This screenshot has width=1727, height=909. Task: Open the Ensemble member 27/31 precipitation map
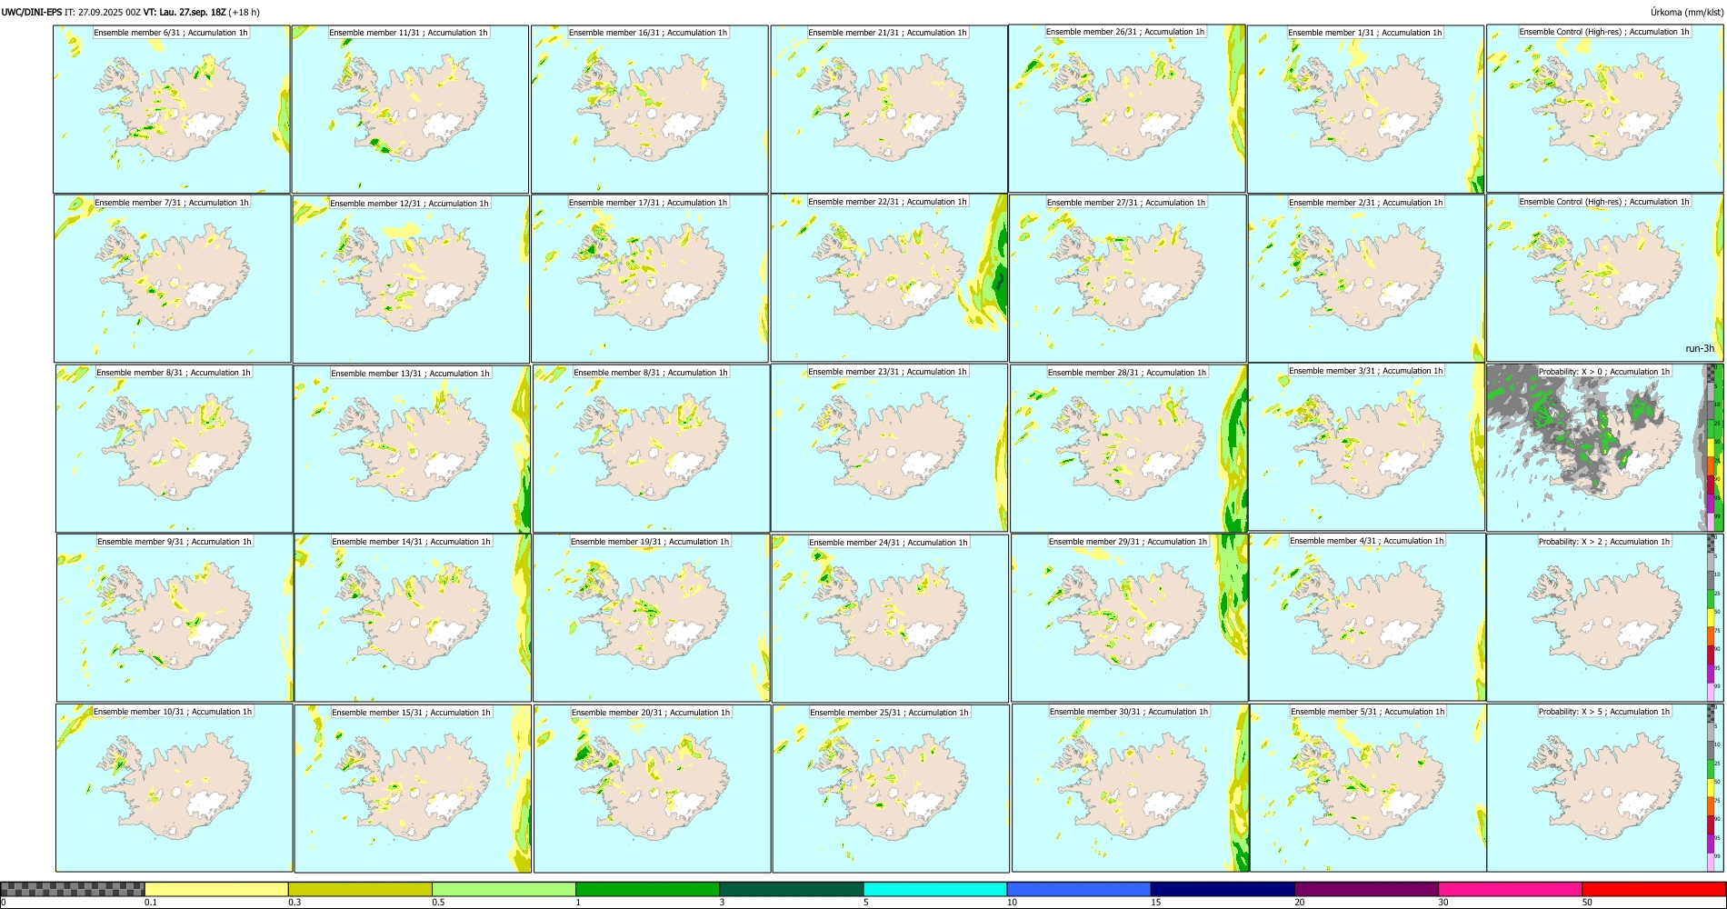(x=1128, y=279)
